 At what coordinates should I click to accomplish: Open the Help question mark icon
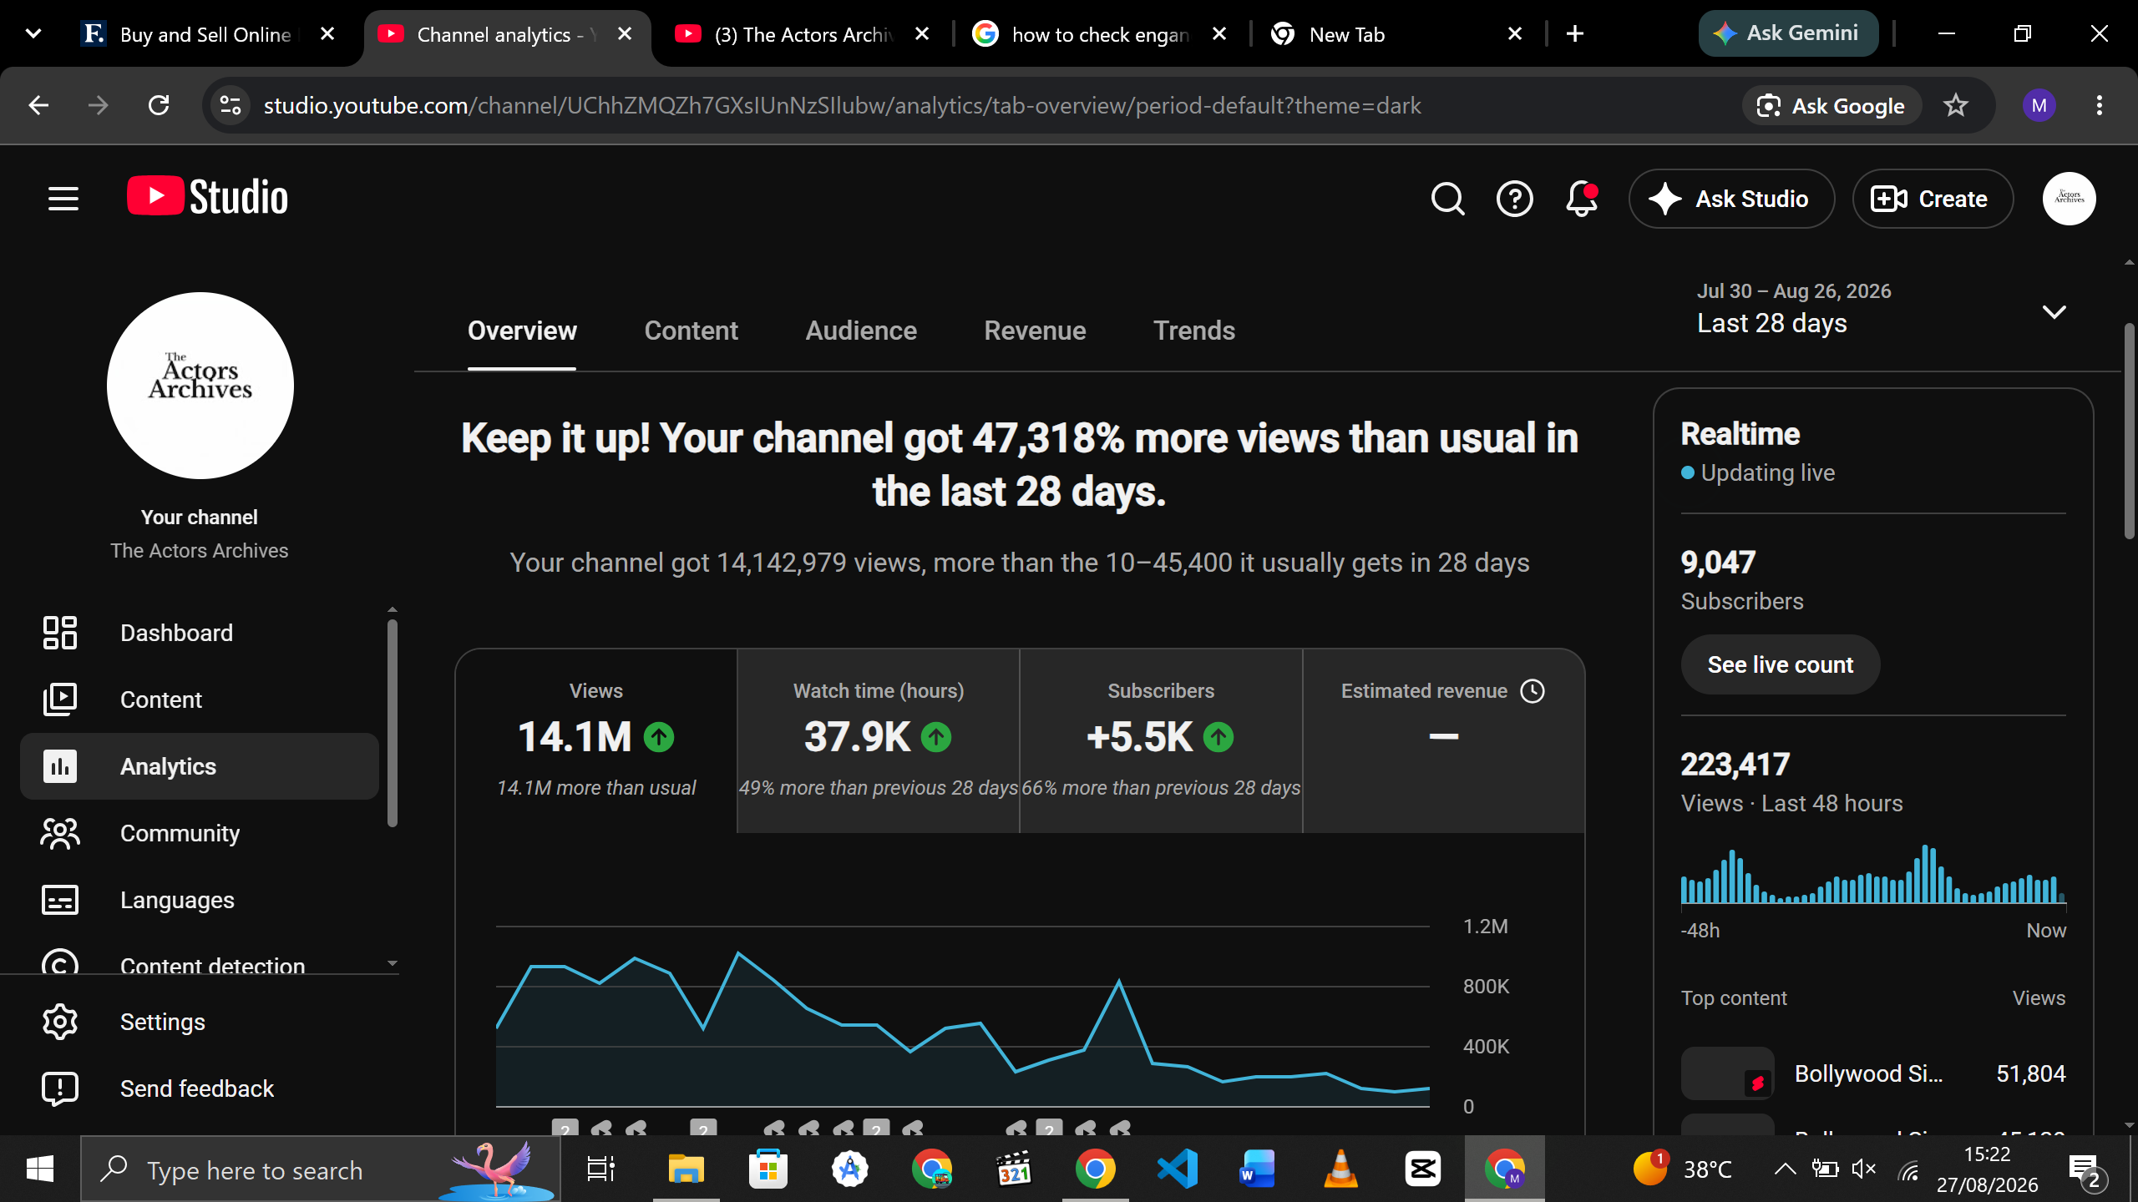click(1514, 199)
